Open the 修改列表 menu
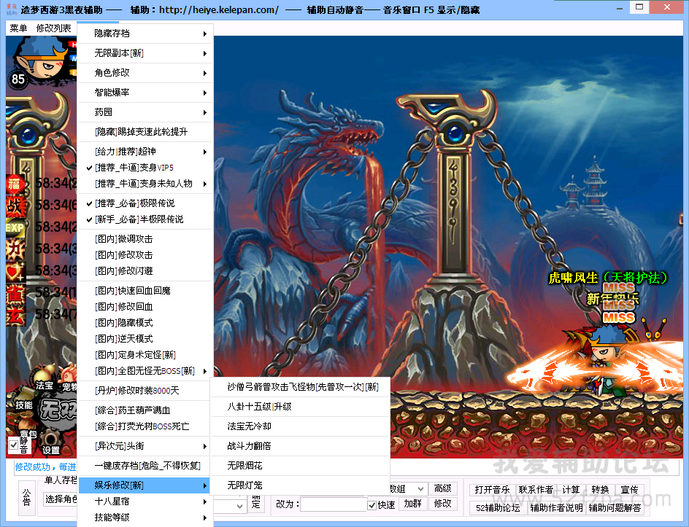 (x=53, y=28)
